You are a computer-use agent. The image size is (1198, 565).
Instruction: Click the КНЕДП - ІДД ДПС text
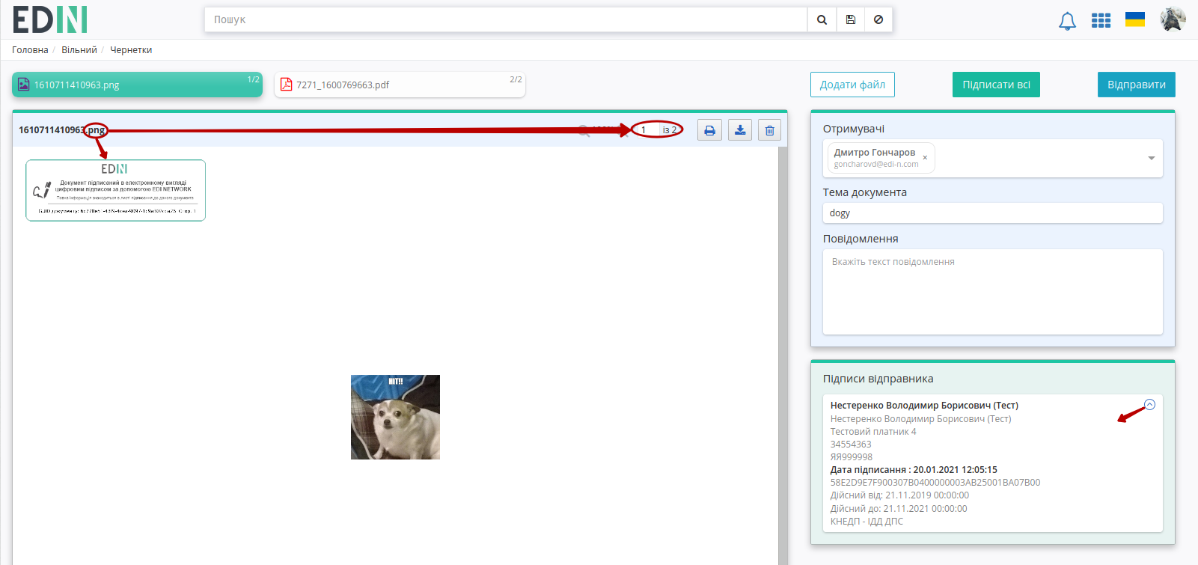click(867, 522)
